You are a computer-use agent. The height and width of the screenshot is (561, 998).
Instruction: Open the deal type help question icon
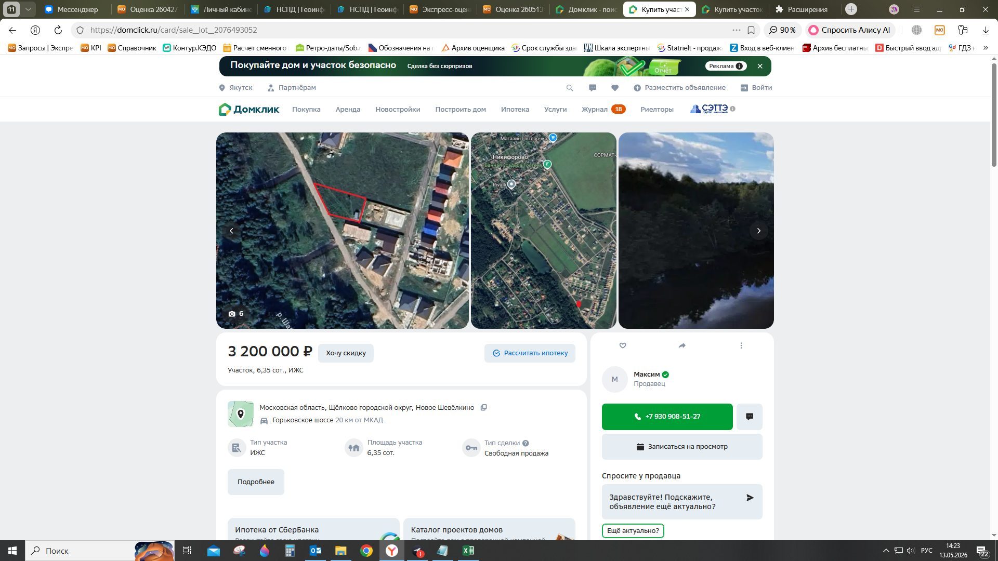526,443
